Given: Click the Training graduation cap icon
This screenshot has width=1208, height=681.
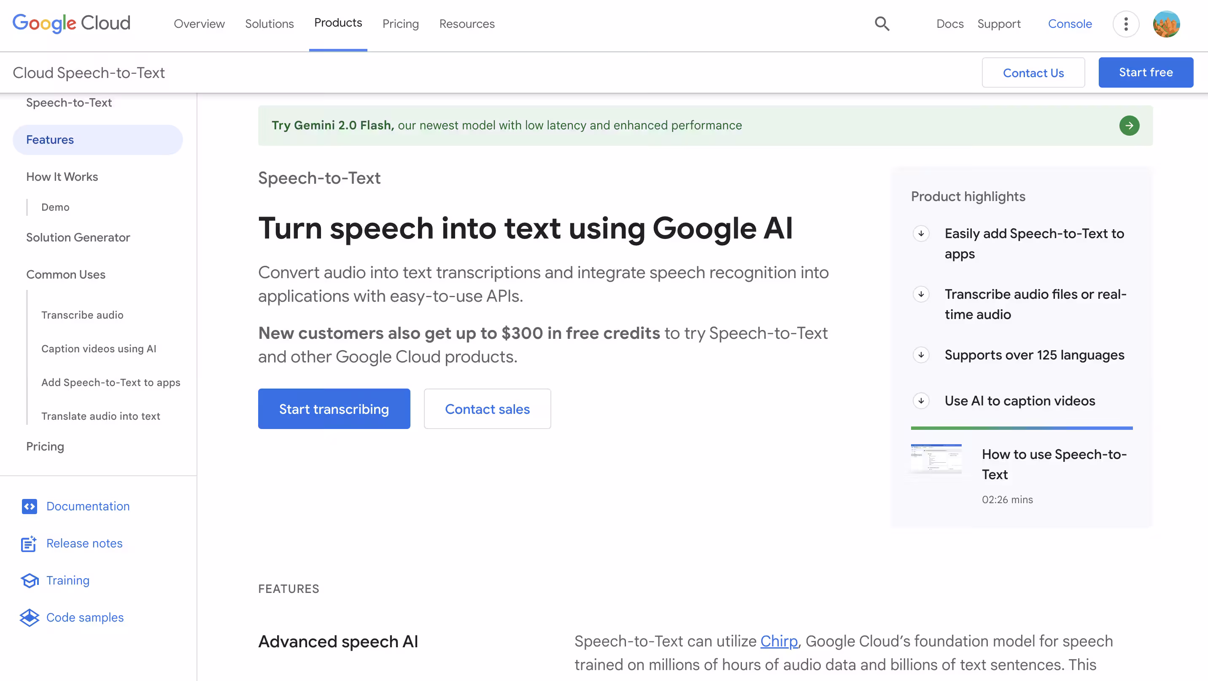Looking at the screenshot, I should (x=30, y=580).
